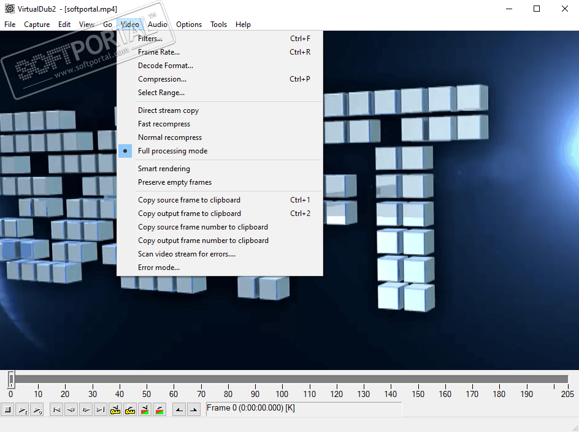Screen dimensions: 579x432
Task: Step forward one frame
Action: pos(86,409)
